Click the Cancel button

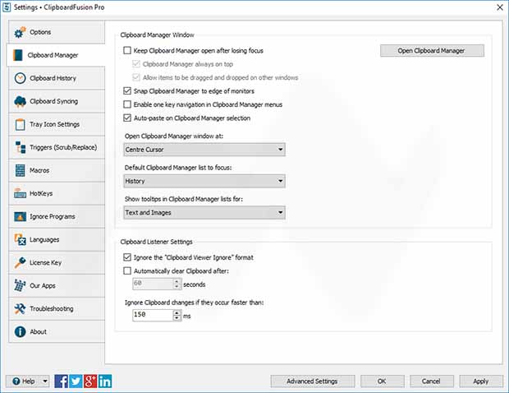tap(432, 381)
